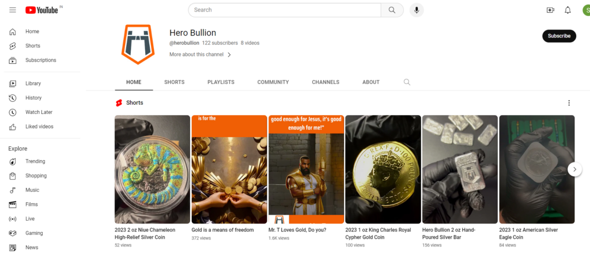Select the HOME channel tab

click(134, 82)
